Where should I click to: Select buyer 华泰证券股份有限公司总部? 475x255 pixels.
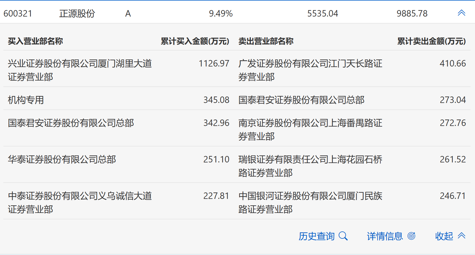coord(62,159)
